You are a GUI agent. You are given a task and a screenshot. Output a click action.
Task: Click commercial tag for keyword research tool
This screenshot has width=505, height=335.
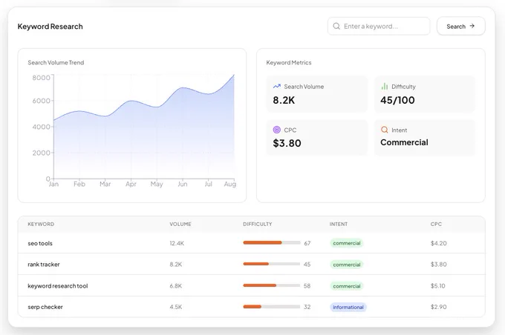pyautogui.click(x=347, y=286)
